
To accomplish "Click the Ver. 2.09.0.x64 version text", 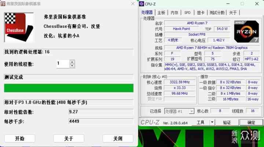I will tap(175, 123).
